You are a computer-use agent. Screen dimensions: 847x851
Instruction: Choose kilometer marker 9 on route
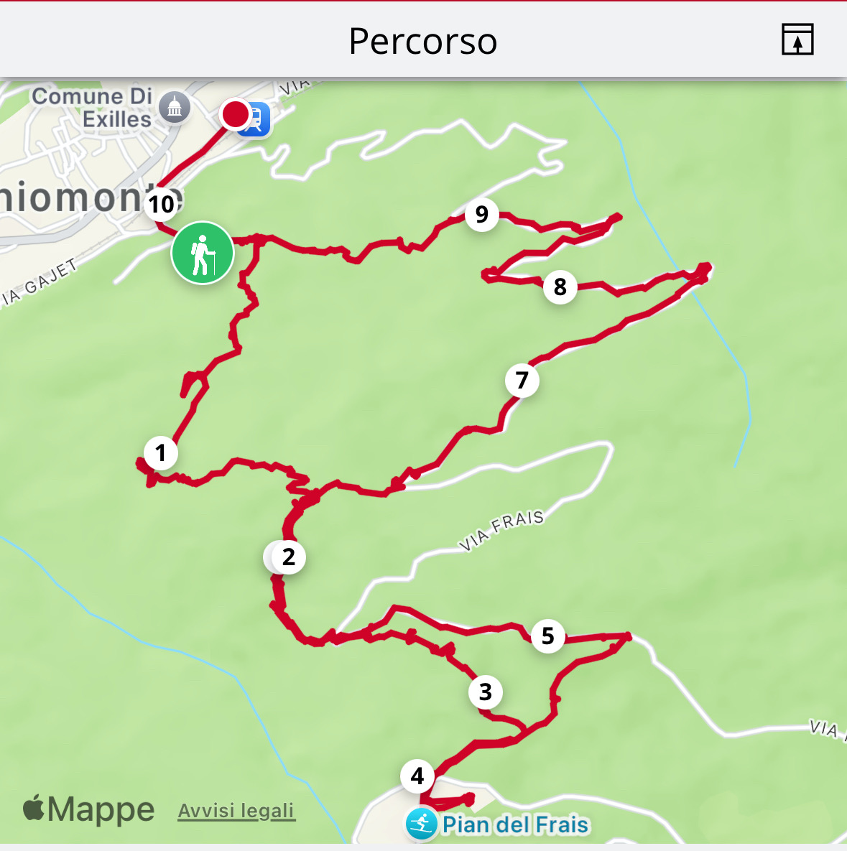(481, 215)
